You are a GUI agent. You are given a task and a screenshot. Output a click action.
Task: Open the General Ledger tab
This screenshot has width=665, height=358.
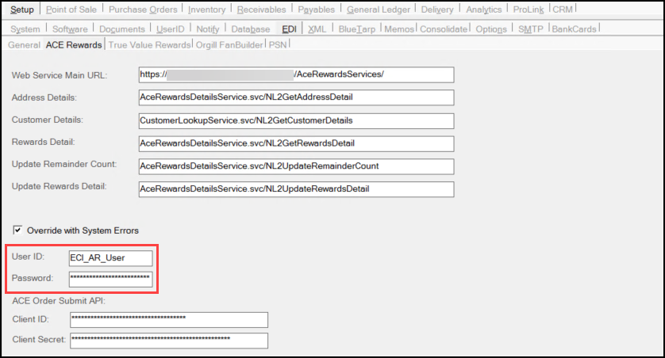click(x=379, y=10)
